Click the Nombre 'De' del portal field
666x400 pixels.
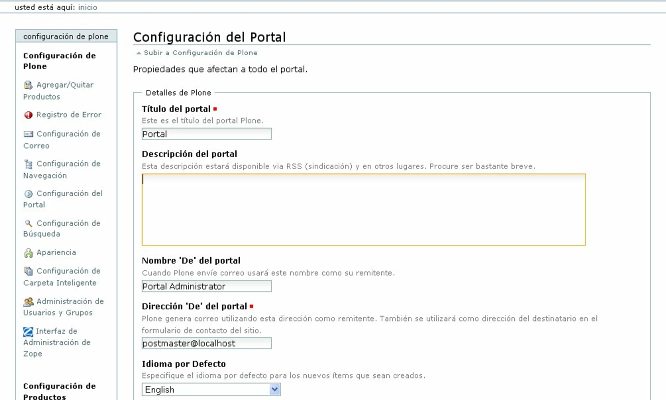click(x=207, y=286)
